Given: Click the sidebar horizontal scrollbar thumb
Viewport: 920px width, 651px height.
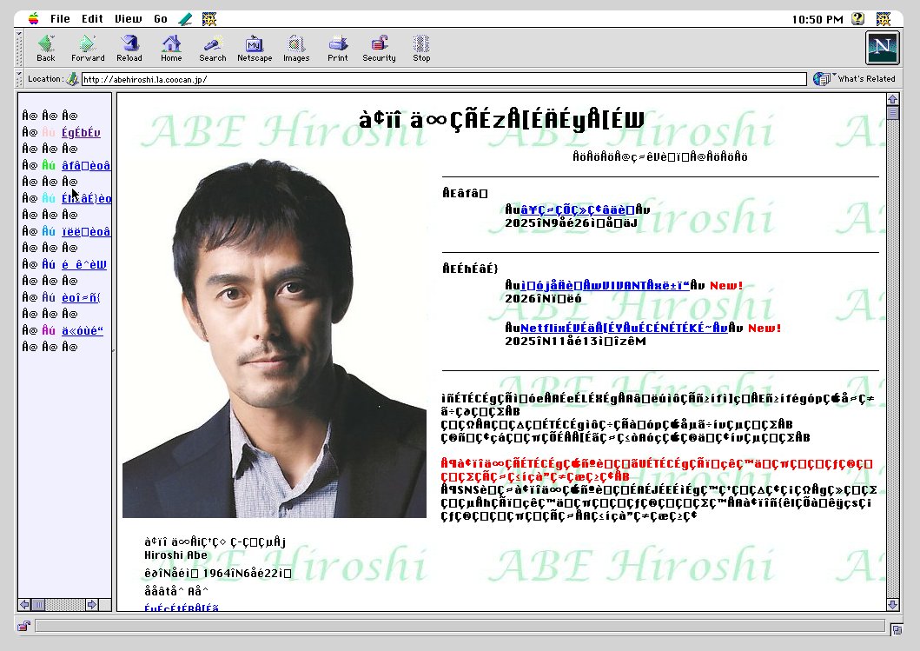Looking at the screenshot, I should click(38, 605).
